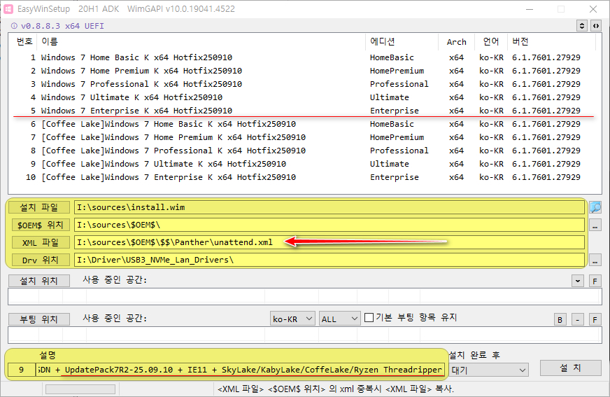This screenshot has width=610, height=397.
Task: Expand the dropdown arrow in 설치 위치 row
Action: tap(578, 281)
